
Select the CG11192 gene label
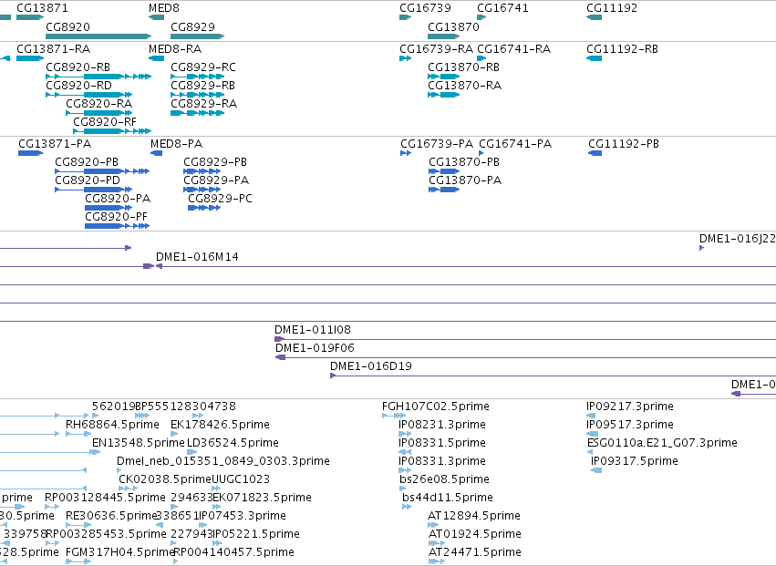[612, 8]
